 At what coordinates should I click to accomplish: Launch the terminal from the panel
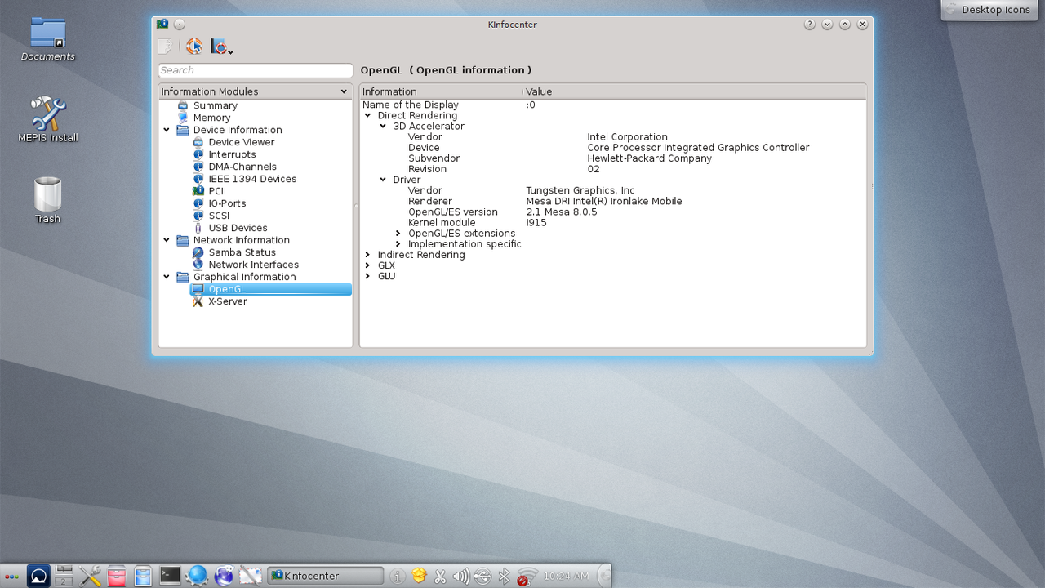pyautogui.click(x=170, y=575)
